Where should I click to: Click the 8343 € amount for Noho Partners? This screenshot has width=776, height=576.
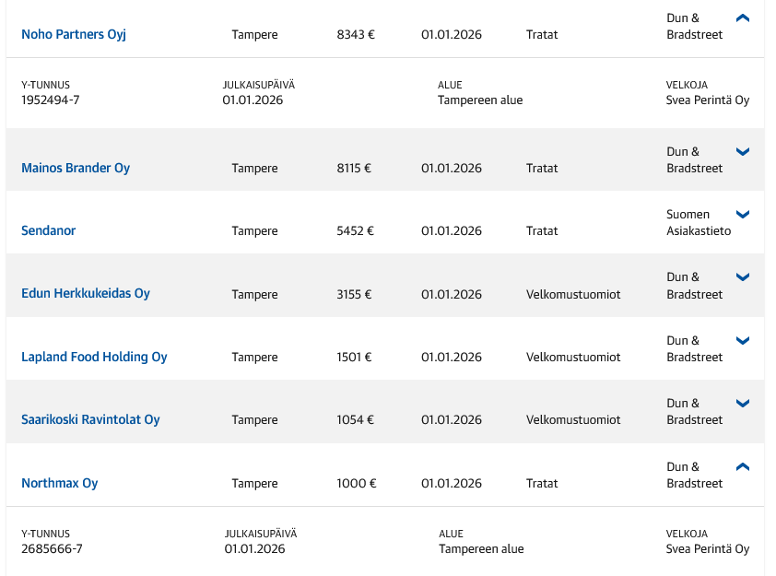pos(356,35)
